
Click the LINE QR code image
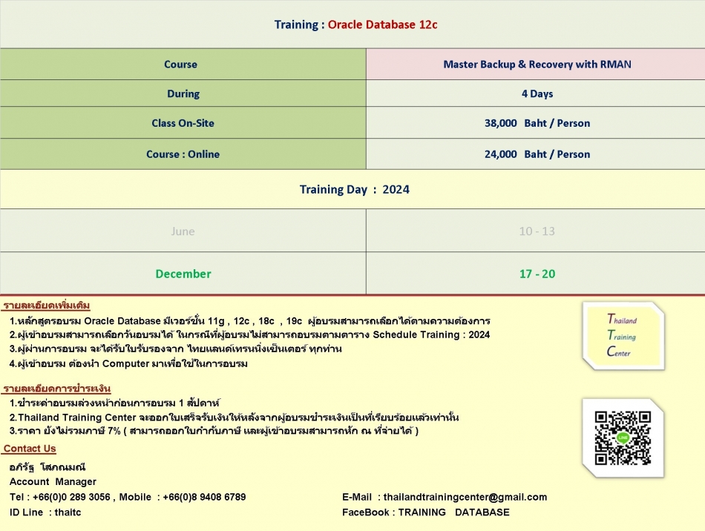click(623, 438)
